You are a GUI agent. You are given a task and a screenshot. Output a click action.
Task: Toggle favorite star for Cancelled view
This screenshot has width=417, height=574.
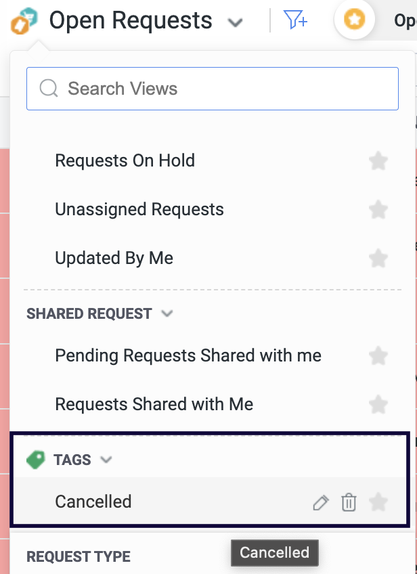click(x=378, y=502)
